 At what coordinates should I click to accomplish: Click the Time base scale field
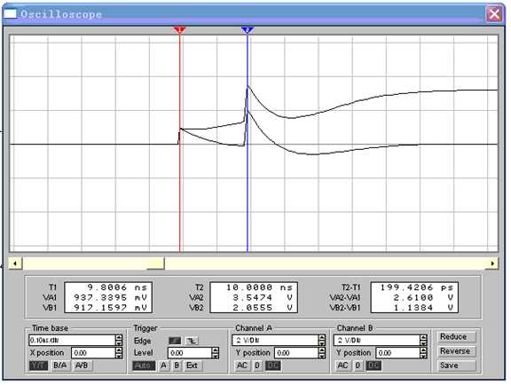click(72, 341)
